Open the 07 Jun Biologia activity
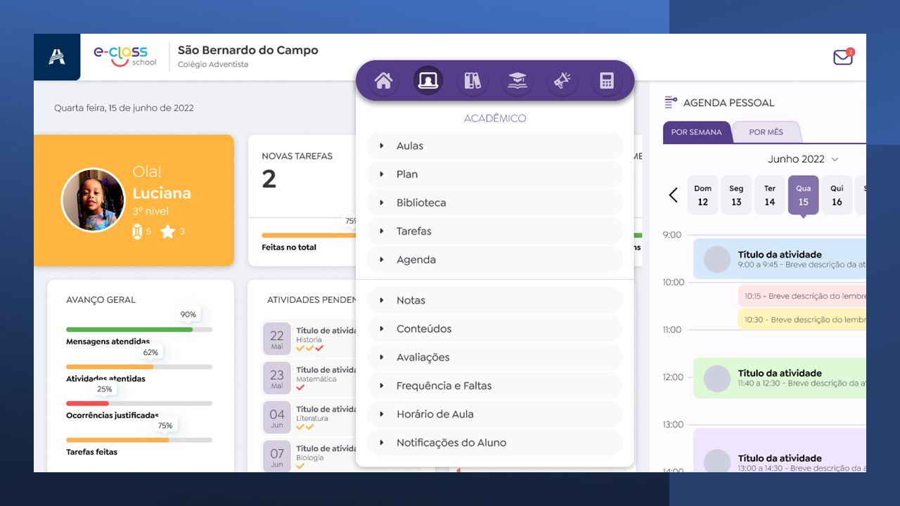Viewport: 900px width, 506px height. 309,457
